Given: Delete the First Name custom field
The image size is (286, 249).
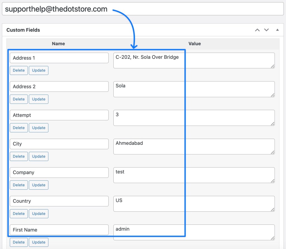Looking at the screenshot, I should pos(19,242).
